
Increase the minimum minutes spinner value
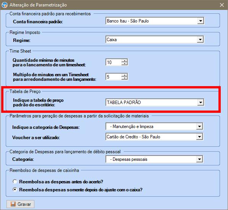click(125, 61)
